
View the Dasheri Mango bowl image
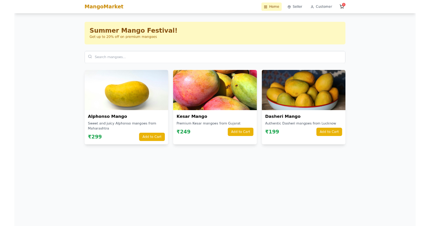pos(304,90)
